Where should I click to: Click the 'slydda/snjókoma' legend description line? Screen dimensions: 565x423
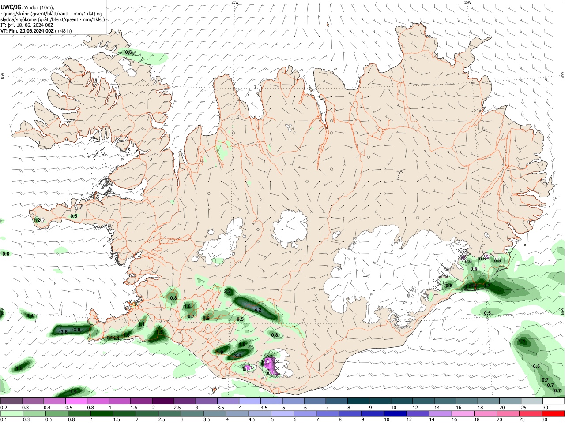[x=53, y=19]
